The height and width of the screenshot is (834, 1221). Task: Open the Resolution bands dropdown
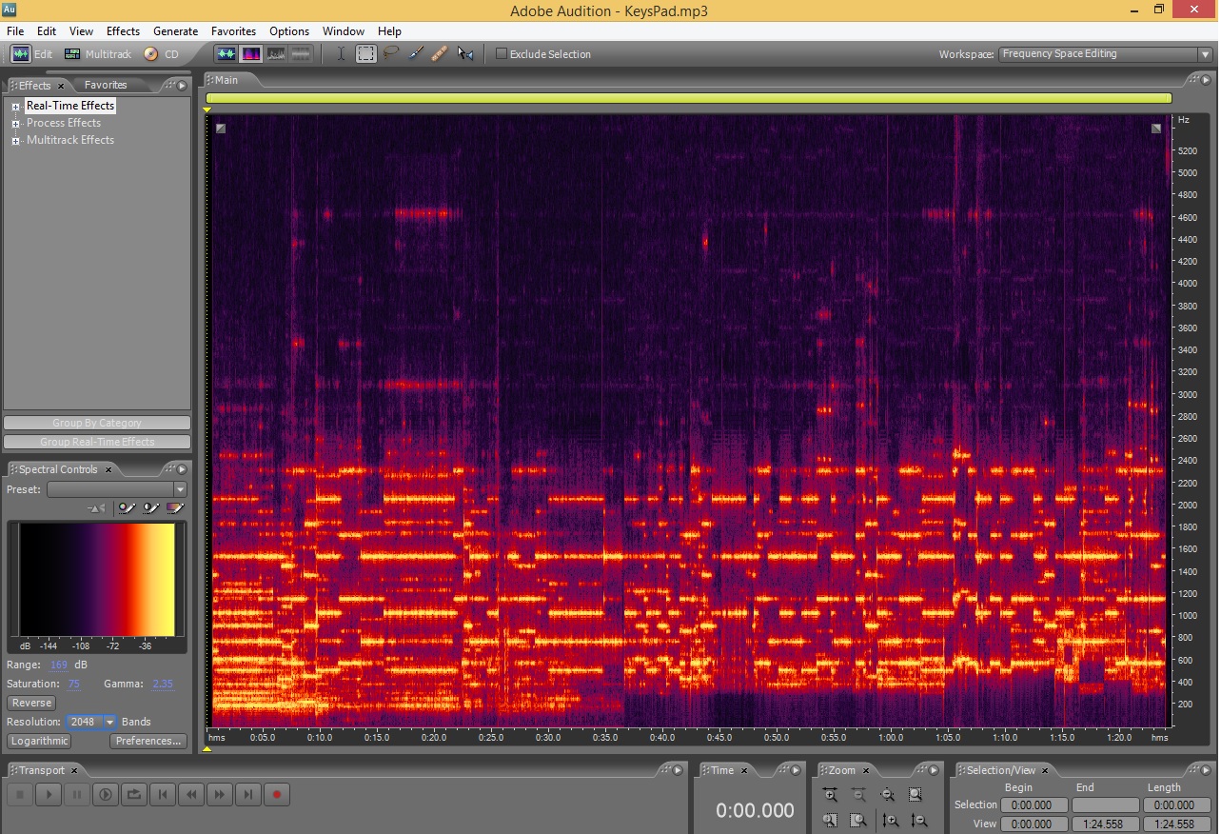pos(90,722)
